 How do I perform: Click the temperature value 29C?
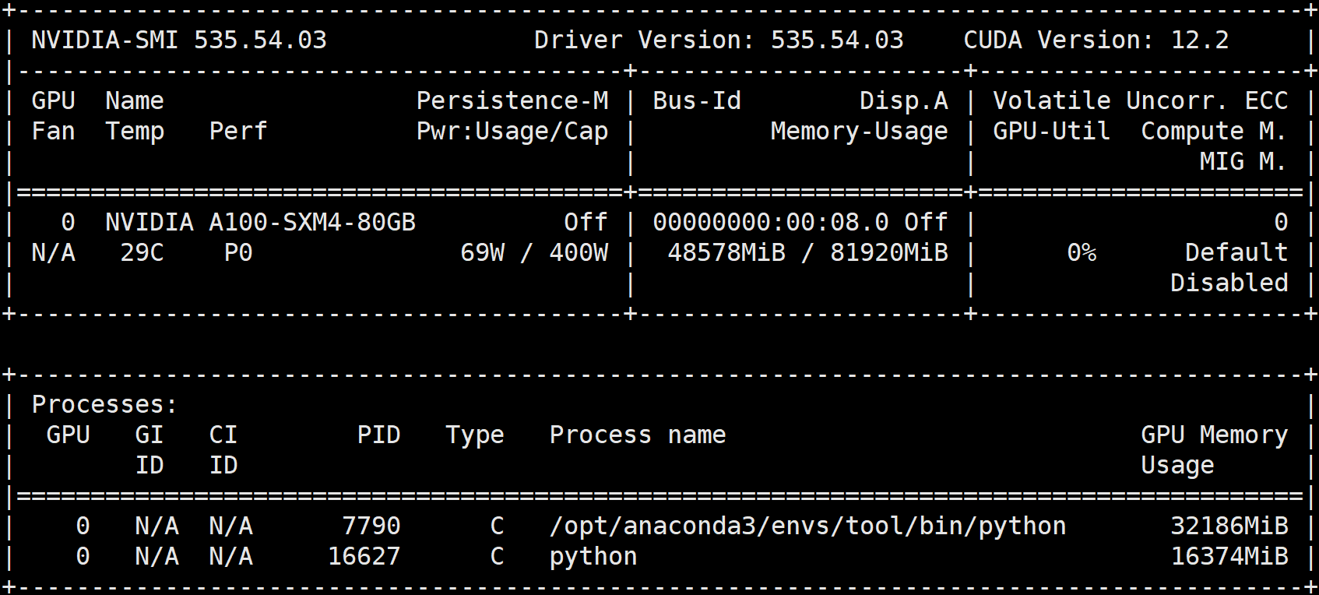click(x=142, y=252)
